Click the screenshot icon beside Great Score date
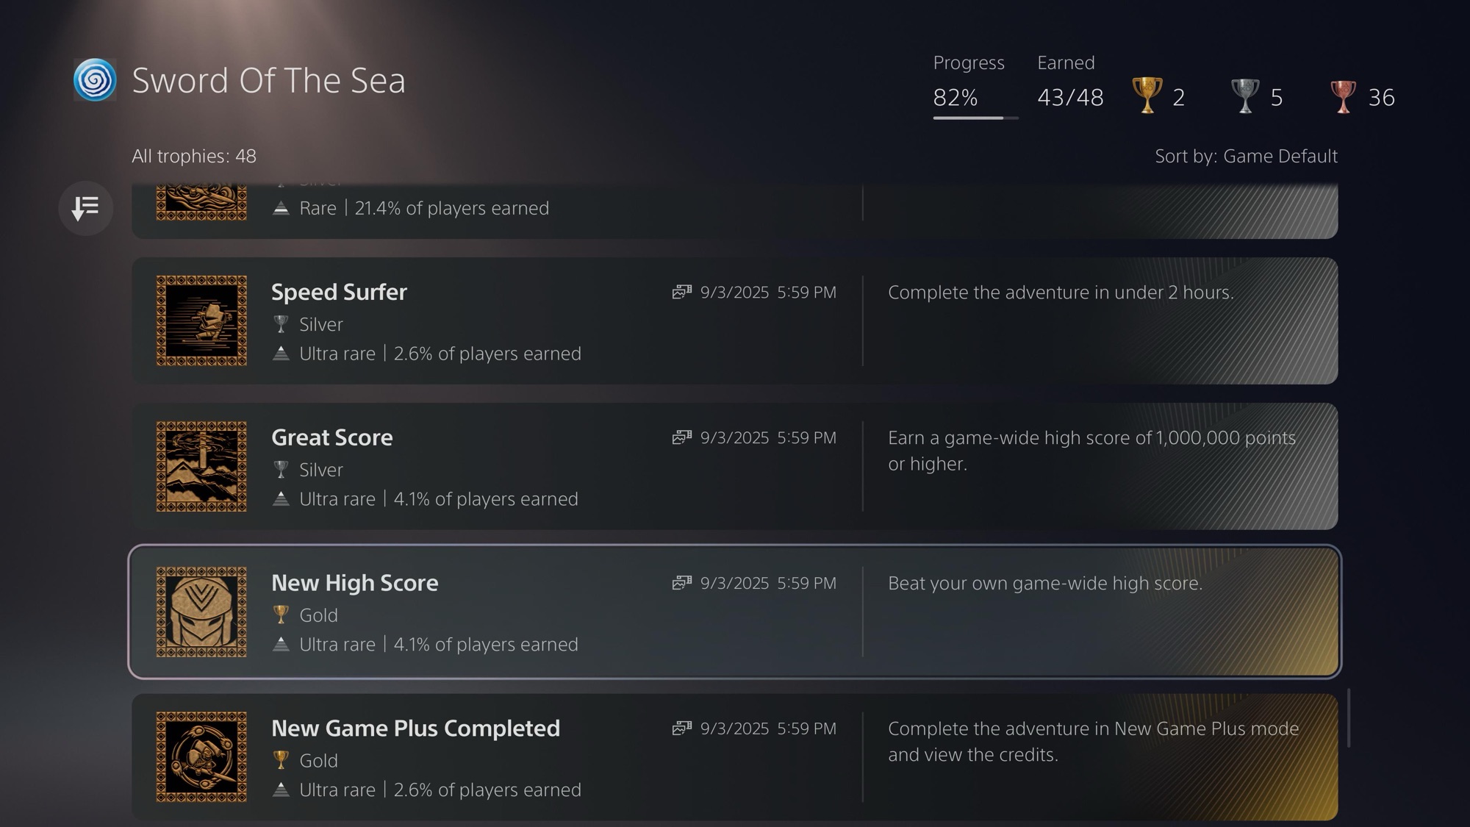This screenshot has height=827, width=1470. pos(681,437)
